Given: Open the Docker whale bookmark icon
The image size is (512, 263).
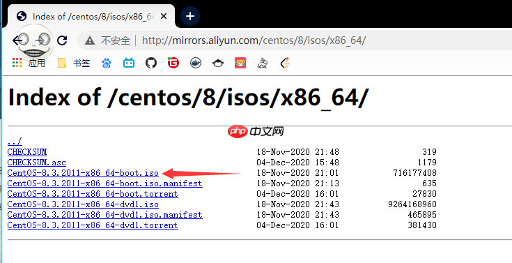Looking at the screenshot, I should pyautogui.click(x=196, y=63).
